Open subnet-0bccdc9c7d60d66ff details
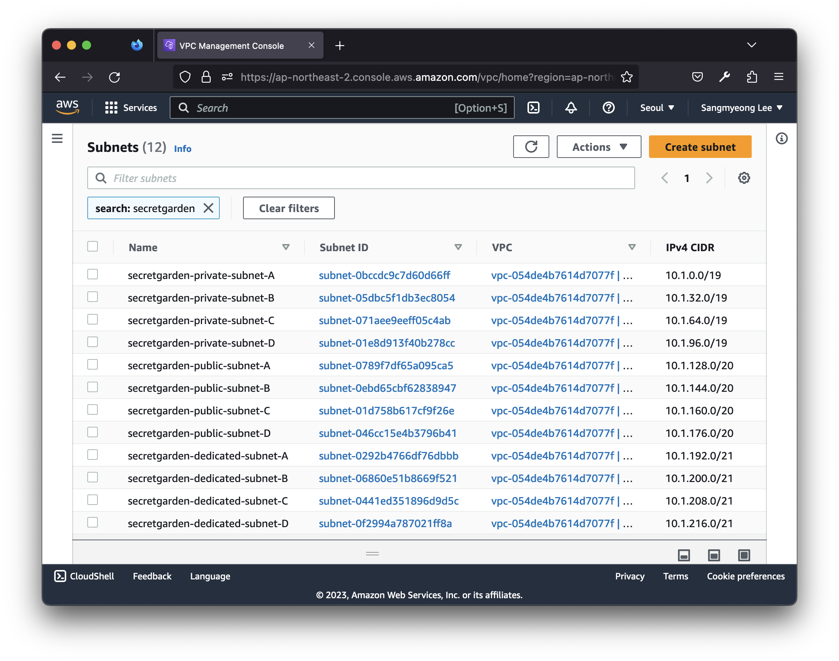 pos(384,275)
